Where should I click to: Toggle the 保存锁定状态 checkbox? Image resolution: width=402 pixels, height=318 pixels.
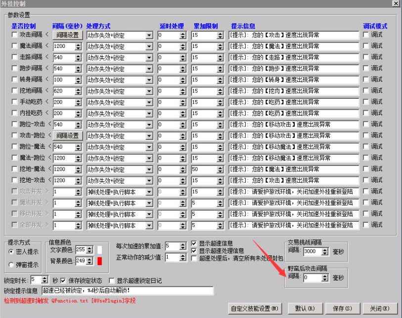tap(63, 280)
